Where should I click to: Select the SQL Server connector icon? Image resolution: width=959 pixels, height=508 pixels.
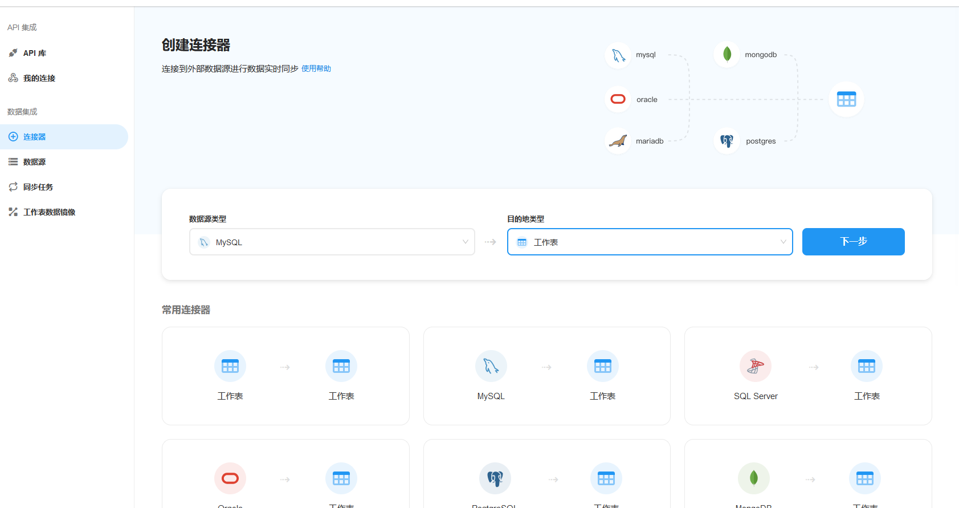[756, 366]
